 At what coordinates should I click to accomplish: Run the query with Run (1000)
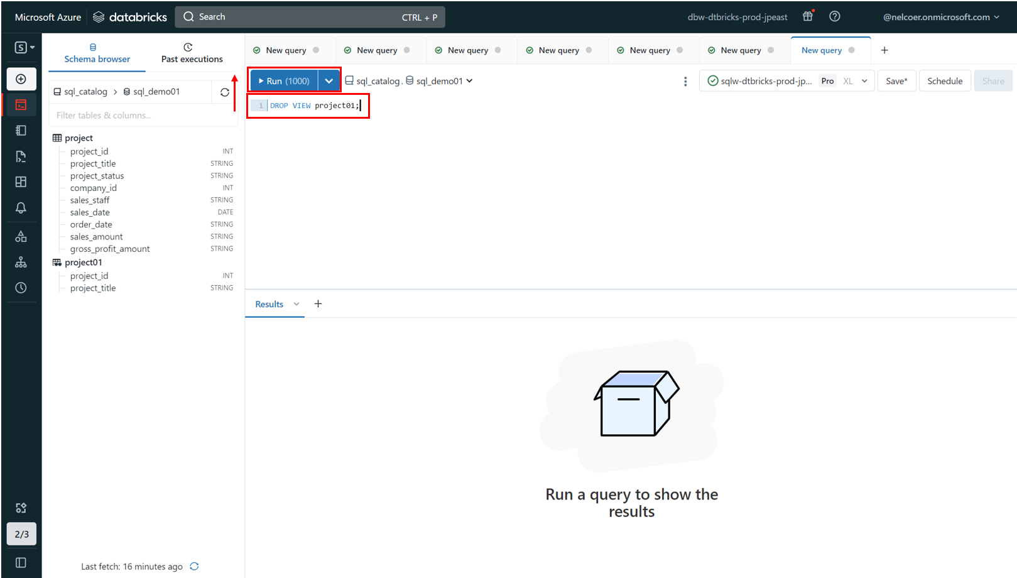pyautogui.click(x=285, y=81)
